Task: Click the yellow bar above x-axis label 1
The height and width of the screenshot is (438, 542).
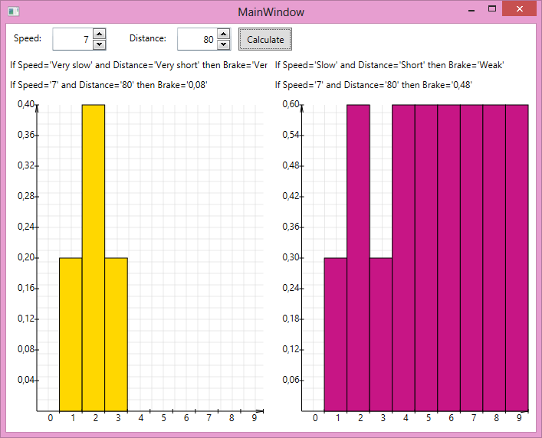Action: pos(71,334)
